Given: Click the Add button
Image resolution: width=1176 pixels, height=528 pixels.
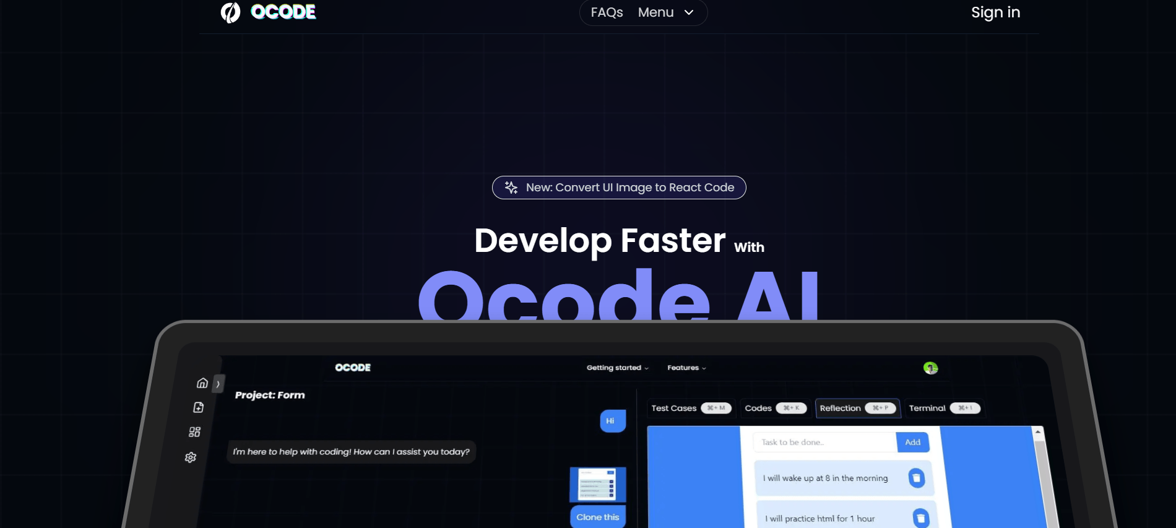Looking at the screenshot, I should click(x=913, y=442).
